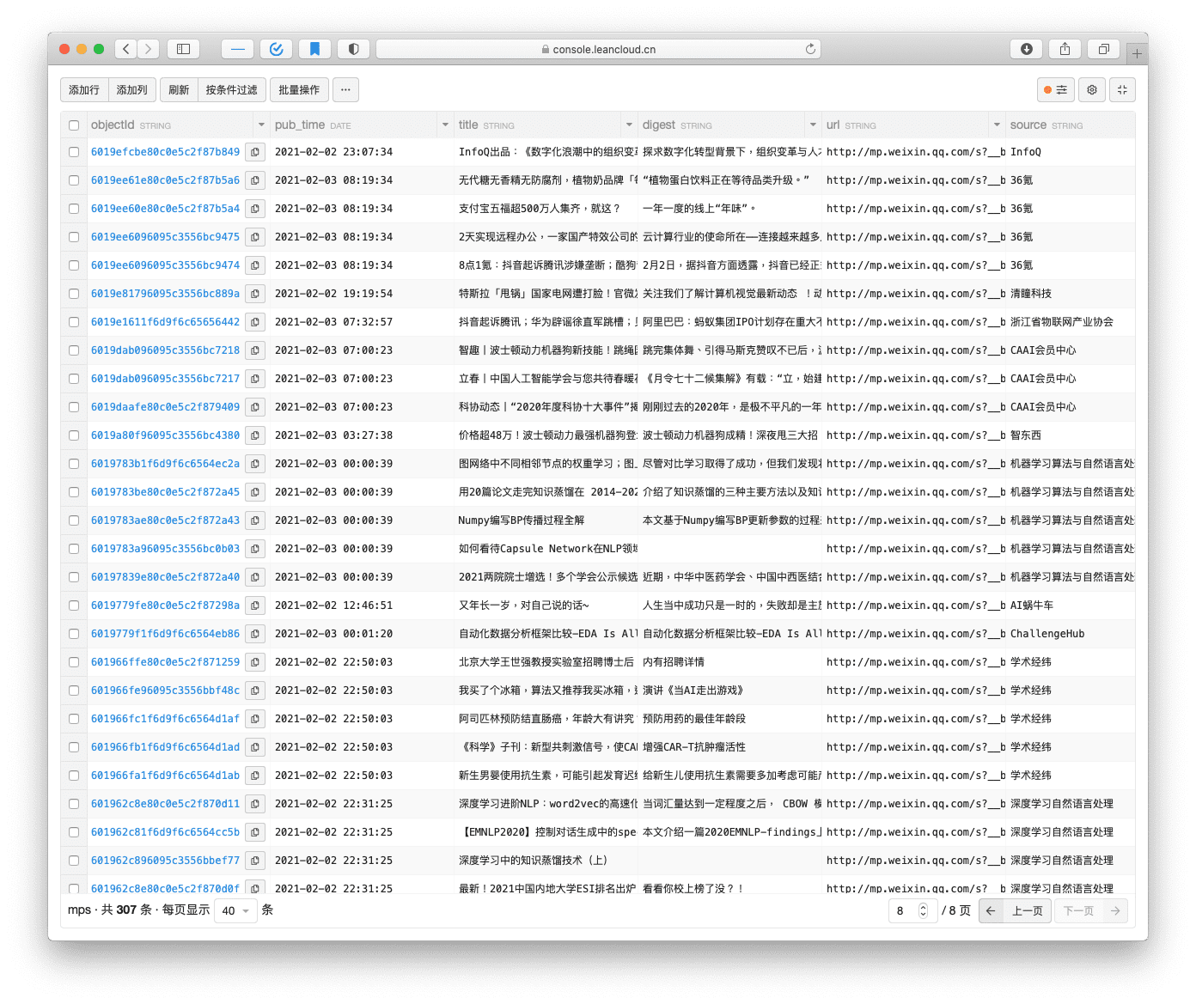This screenshot has height=1004, width=1196.
Task: Open column filter settings with orange dot
Action: (x=1055, y=89)
